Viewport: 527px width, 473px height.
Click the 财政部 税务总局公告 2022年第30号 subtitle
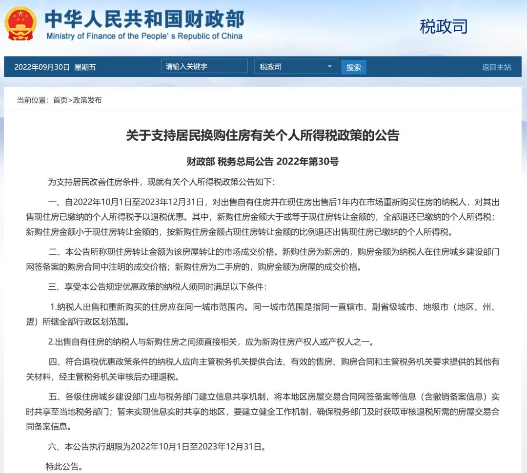[x=263, y=161]
